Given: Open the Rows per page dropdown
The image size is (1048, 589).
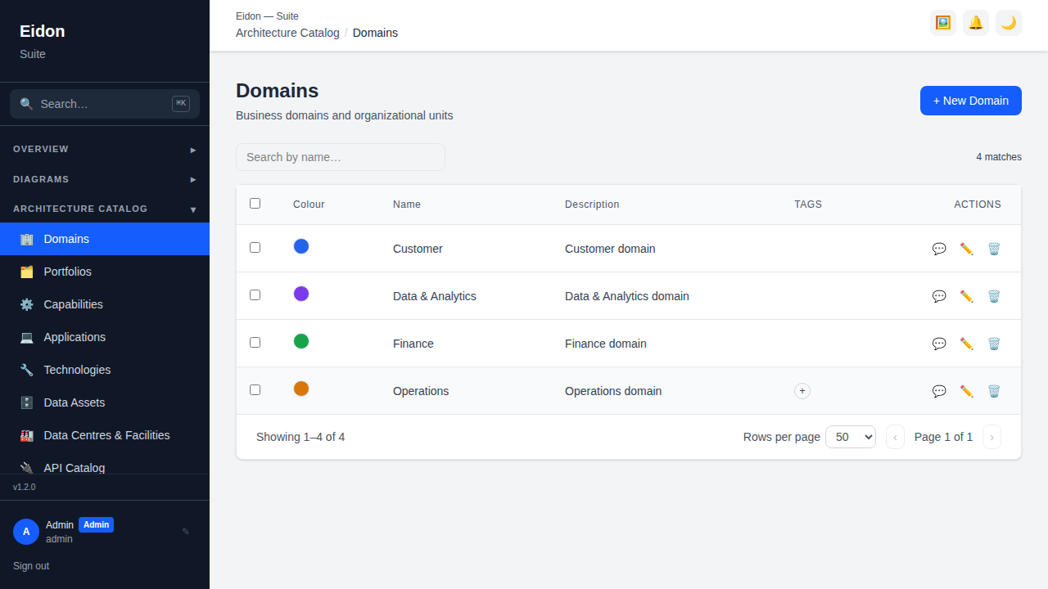Looking at the screenshot, I should click(x=851, y=437).
